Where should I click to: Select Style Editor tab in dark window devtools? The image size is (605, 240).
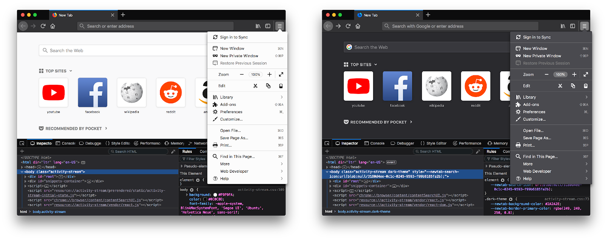pos(433,143)
